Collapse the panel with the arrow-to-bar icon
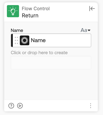103x115 pixels. (92, 8)
